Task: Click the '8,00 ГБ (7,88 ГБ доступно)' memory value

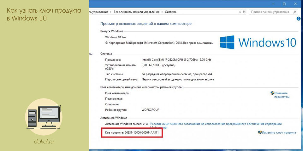Action: [158, 65]
